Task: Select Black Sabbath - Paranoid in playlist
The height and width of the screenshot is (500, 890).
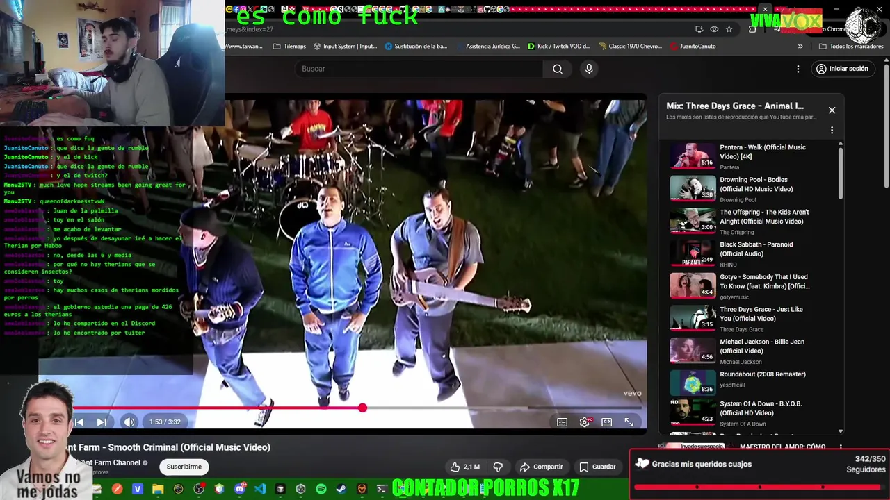Action: click(748, 253)
